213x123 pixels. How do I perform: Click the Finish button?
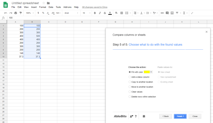(180, 116)
